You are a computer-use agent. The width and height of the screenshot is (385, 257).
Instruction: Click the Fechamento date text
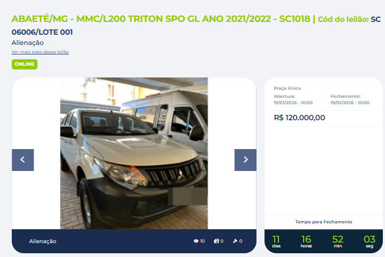pos(350,103)
